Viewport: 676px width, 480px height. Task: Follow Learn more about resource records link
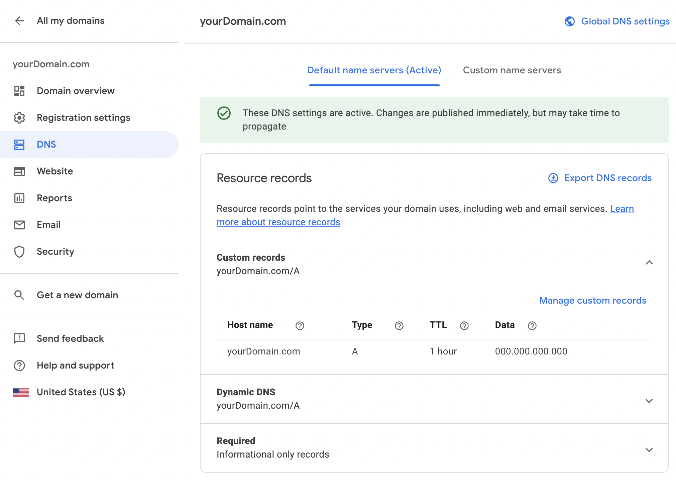click(x=278, y=222)
